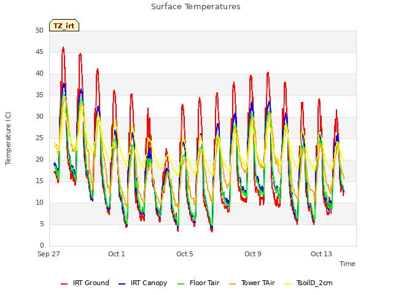This screenshot has width=393, height=295.
Task: Click the Oct 5 date tick label
Action: pyautogui.click(x=185, y=254)
